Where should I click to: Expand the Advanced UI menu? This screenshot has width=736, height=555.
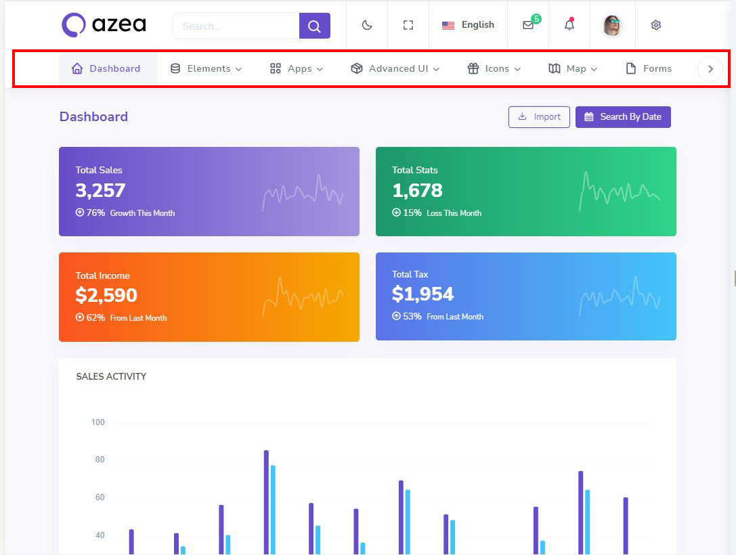point(395,68)
